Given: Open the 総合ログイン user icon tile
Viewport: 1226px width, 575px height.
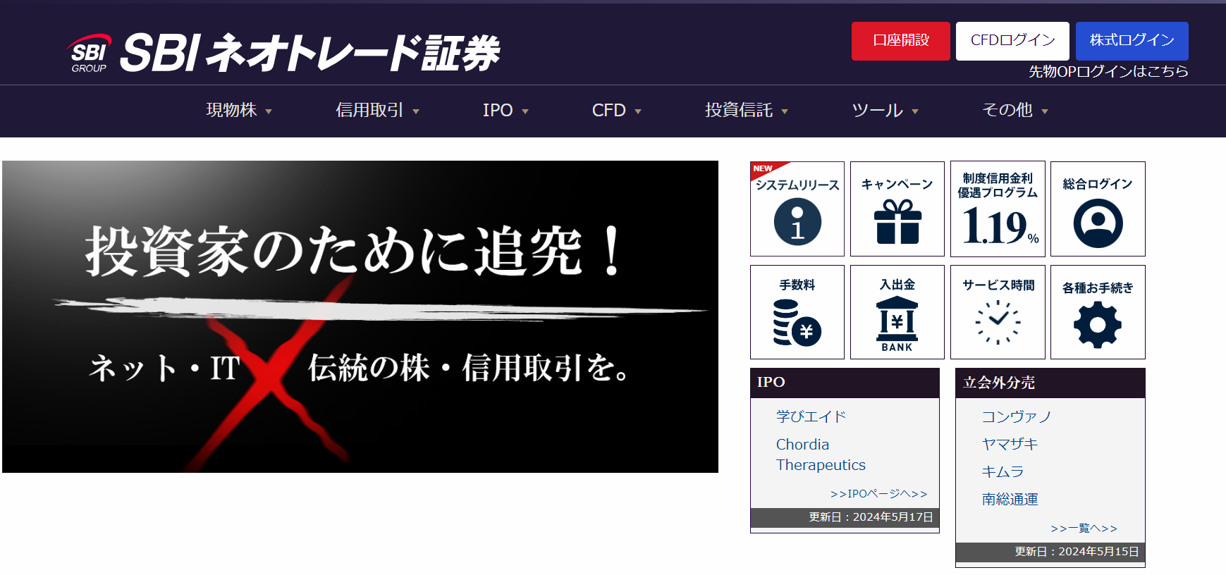Looking at the screenshot, I should coord(1098,209).
